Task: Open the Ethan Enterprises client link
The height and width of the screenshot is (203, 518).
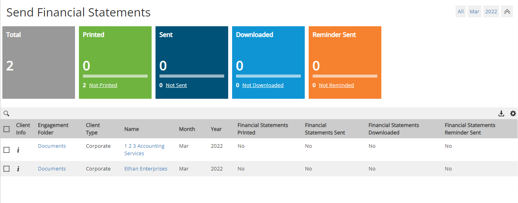Action: [x=146, y=169]
